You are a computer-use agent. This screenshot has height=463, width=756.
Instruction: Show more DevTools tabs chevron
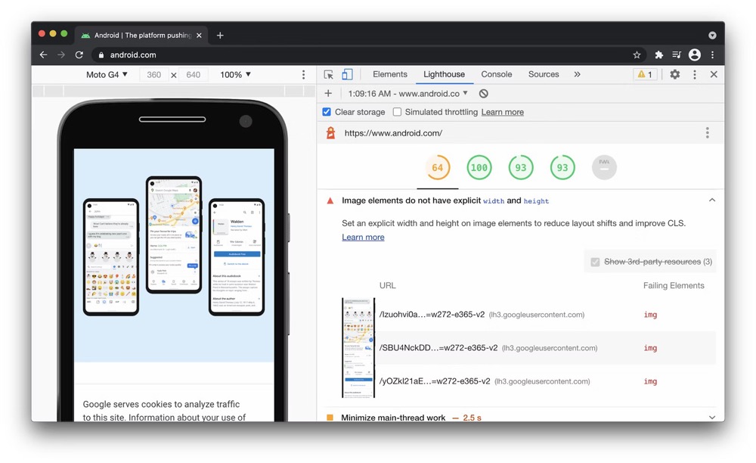pyautogui.click(x=577, y=74)
